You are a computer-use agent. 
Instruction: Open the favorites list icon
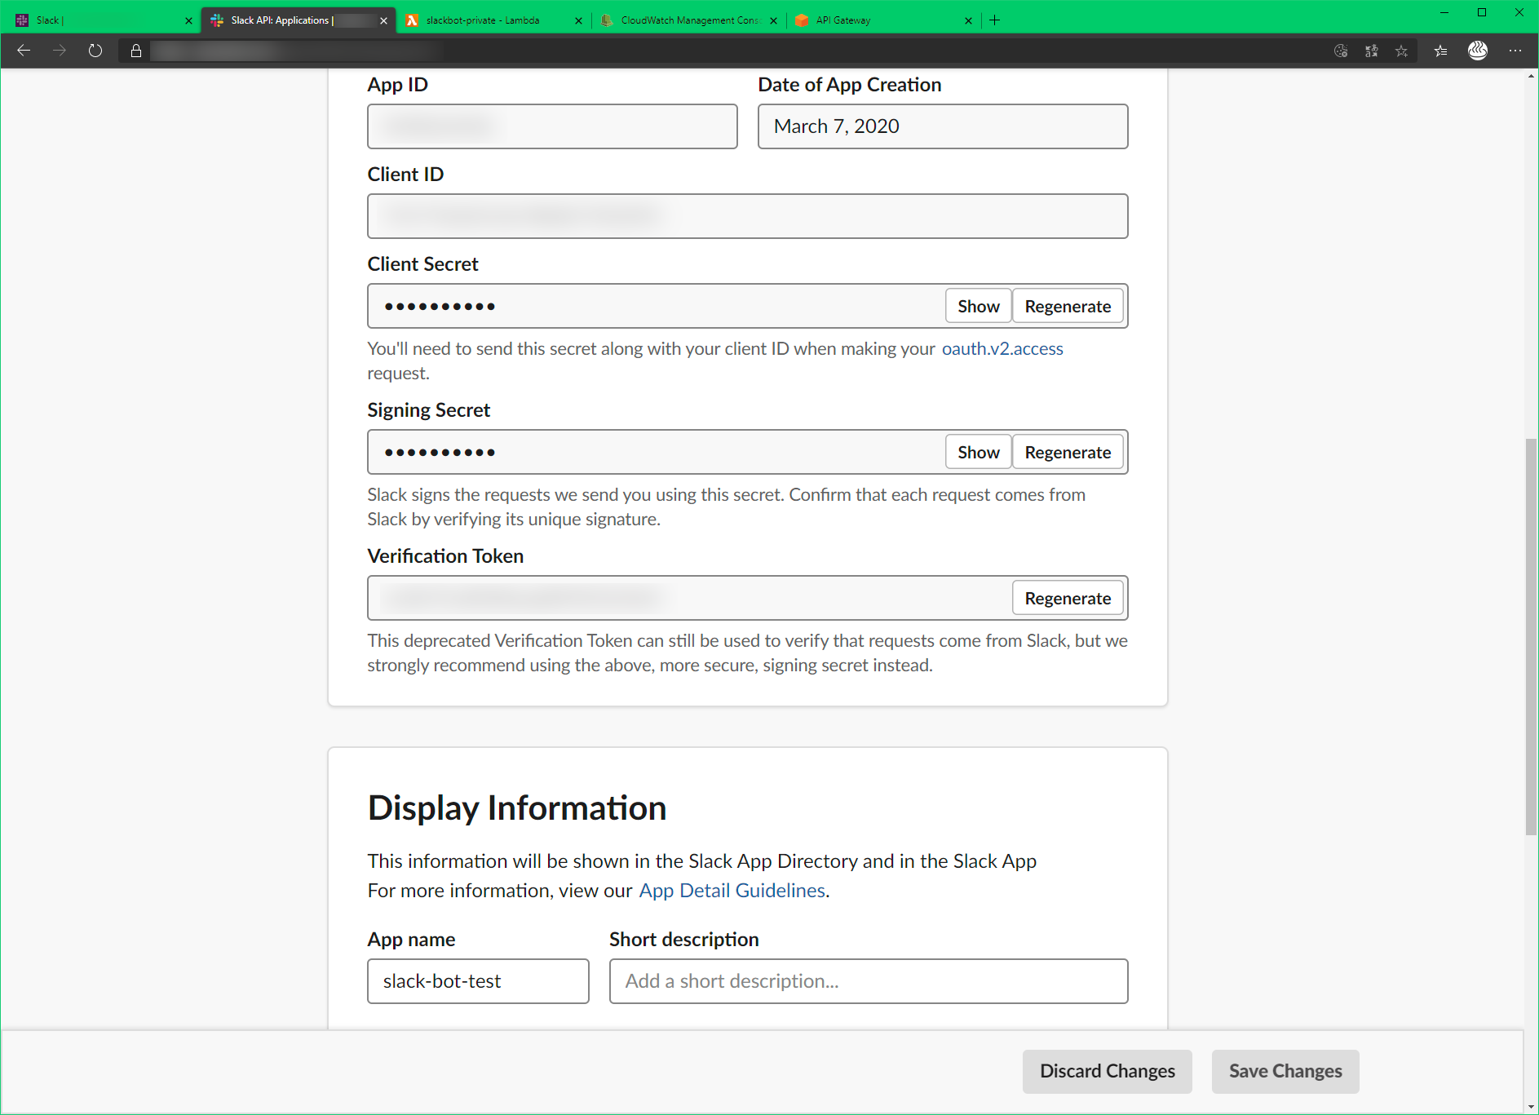pos(1440,51)
